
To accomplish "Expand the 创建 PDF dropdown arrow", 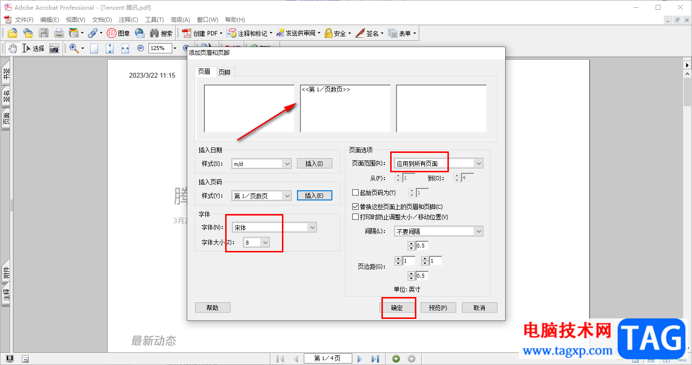I will [221, 33].
